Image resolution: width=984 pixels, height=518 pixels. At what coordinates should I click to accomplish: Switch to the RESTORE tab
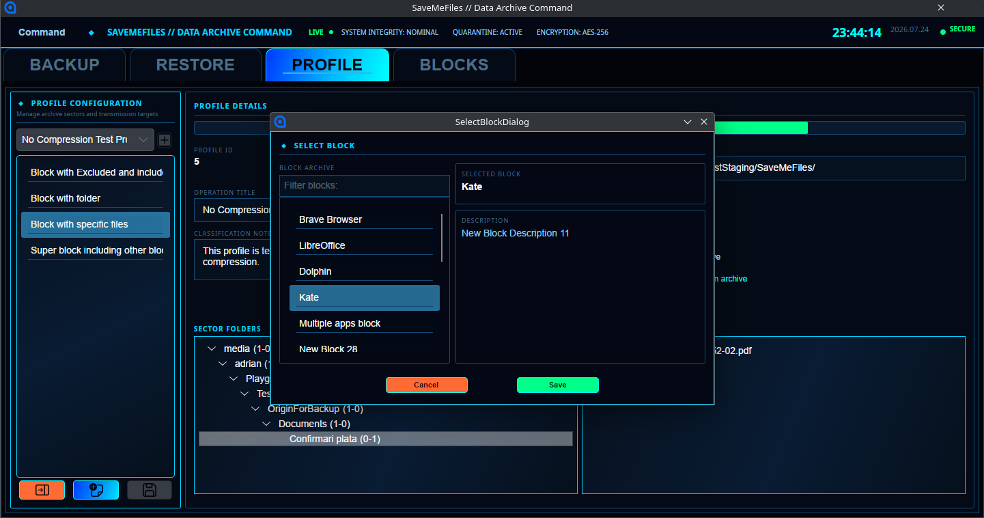tap(195, 65)
